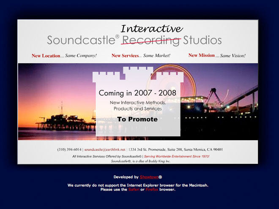This screenshot has height=209, width=279.
Task: Click the registered trademark symbol after Showtown
Action: 160,177
